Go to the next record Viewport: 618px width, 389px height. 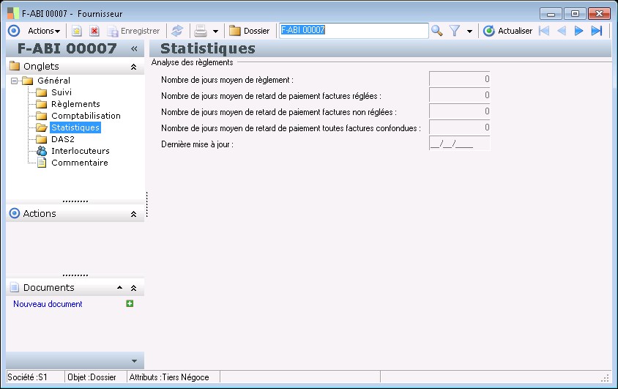click(578, 31)
